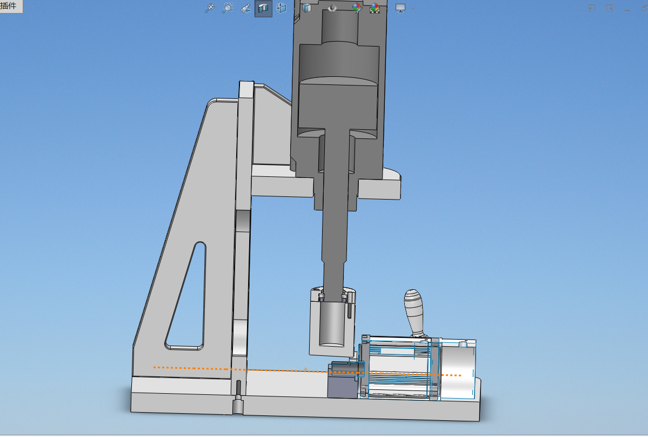Open View Orientation cube icon

pyautogui.click(x=281, y=8)
